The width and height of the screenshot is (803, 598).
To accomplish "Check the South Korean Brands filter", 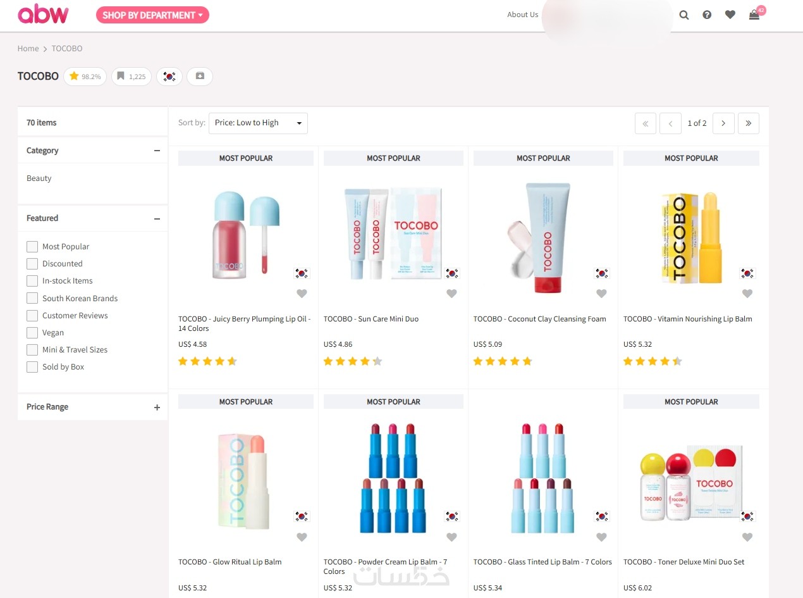I will tap(32, 298).
